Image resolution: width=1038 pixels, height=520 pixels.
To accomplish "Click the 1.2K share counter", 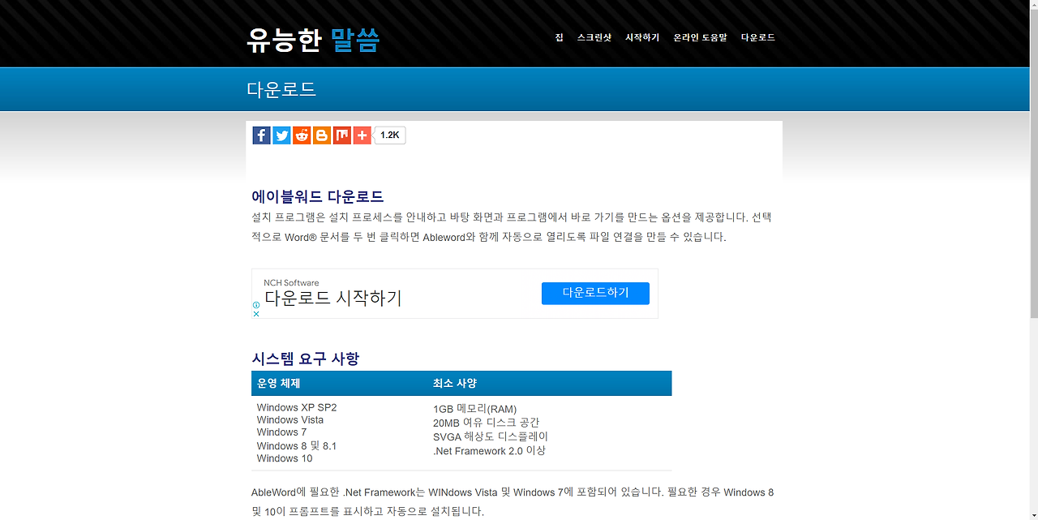I will coord(389,135).
